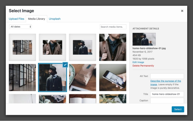Click the Delete Permanently link
The height and width of the screenshot is (121, 193).
(143, 66)
